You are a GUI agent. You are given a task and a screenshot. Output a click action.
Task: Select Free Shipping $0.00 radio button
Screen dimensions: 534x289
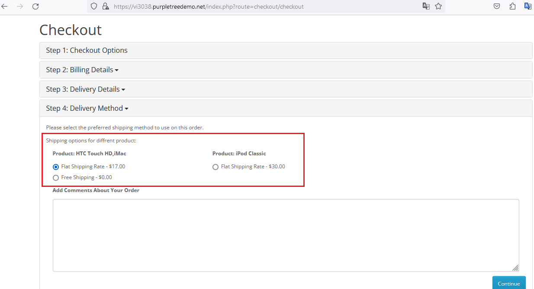56,178
